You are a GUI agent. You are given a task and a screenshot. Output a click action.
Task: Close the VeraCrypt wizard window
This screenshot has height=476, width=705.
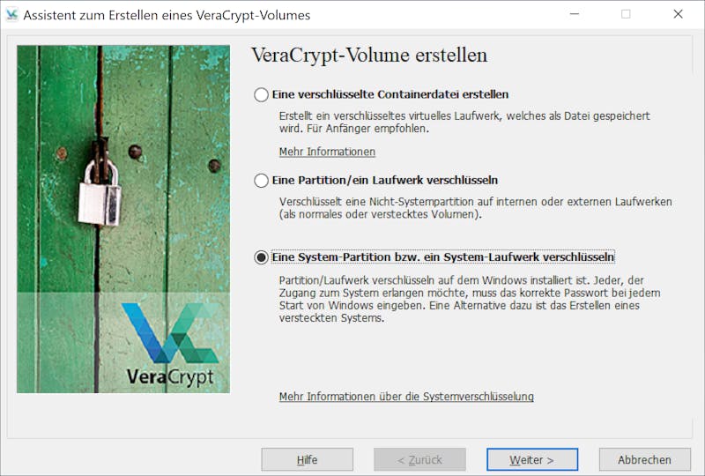pyautogui.click(x=678, y=14)
